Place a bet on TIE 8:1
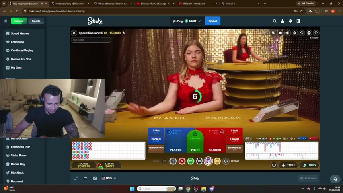Viewport: 343px width, 193px height. point(195,142)
